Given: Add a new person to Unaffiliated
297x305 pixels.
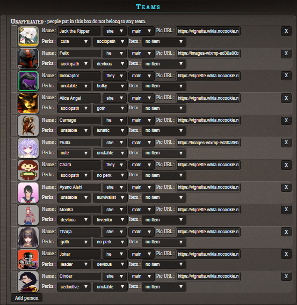Looking at the screenshot, I should click(x=26, y=298).
